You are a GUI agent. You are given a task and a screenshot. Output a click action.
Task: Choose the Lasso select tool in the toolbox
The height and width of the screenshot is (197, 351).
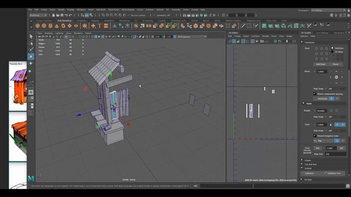[31, 43]
